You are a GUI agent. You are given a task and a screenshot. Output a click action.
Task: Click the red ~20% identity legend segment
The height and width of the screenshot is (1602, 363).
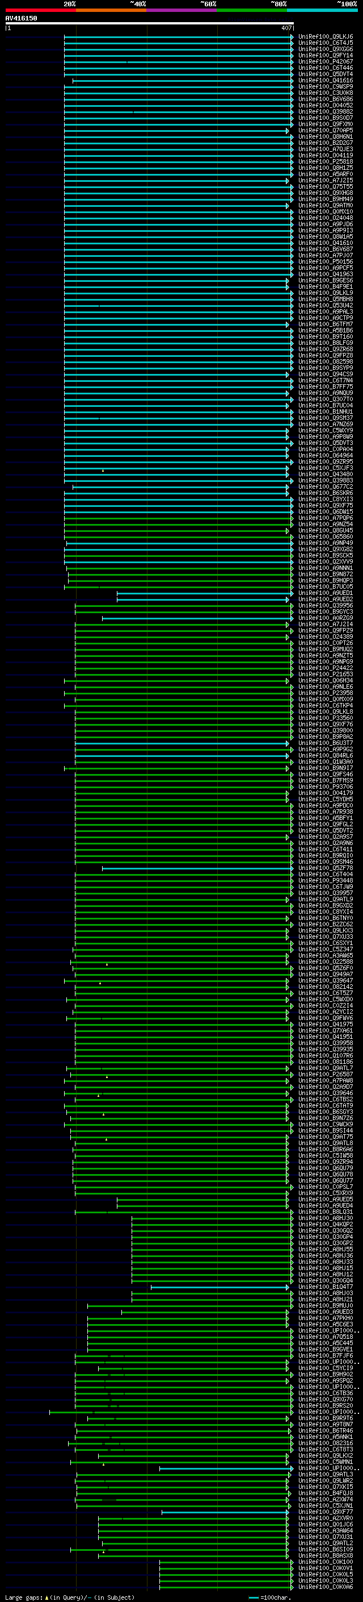(40, 10)
